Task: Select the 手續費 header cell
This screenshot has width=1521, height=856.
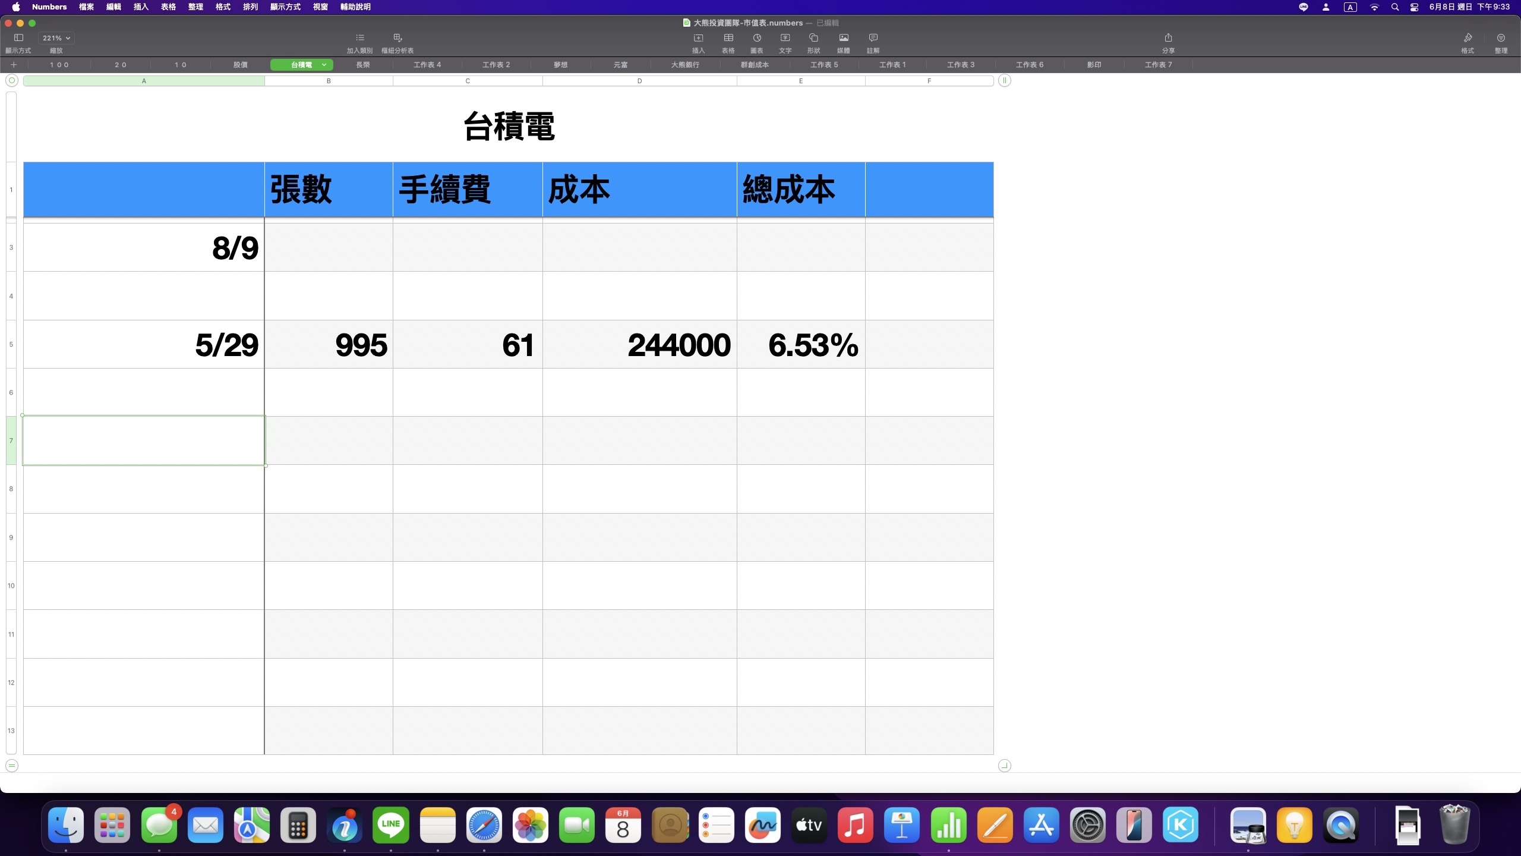Action: 468,190
